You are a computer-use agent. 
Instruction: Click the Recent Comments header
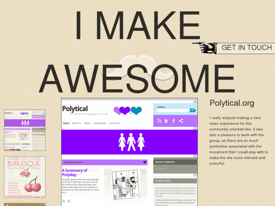(x=175, y=162)
